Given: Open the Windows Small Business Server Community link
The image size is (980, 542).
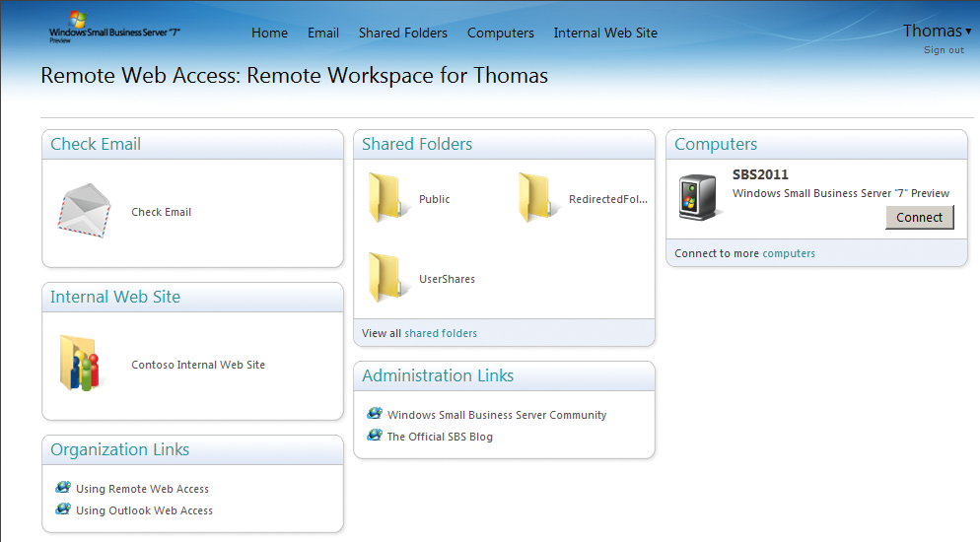Looking at the screenshot, I should [x=497, y=415].
